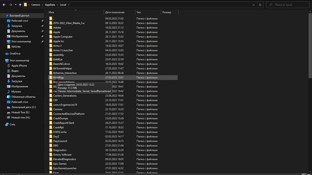Select the CEF folder icon
This screenshot has width=312, height=175.
click(x=51, y=100)
